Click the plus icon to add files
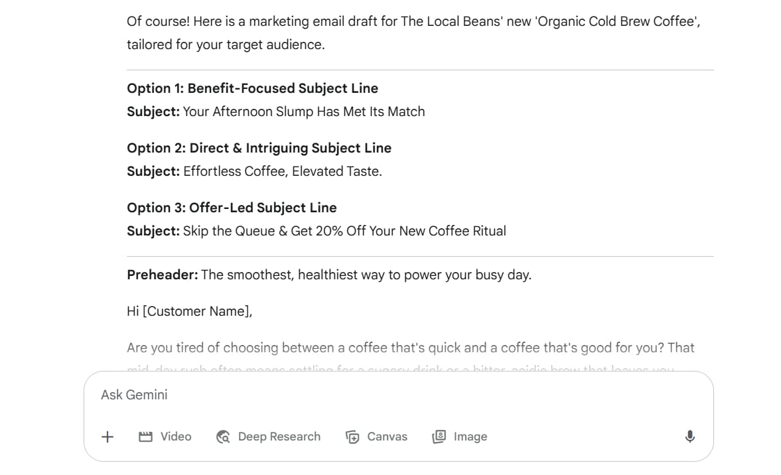This screenshot has width=781, height=475. click(x=107, y=437)
